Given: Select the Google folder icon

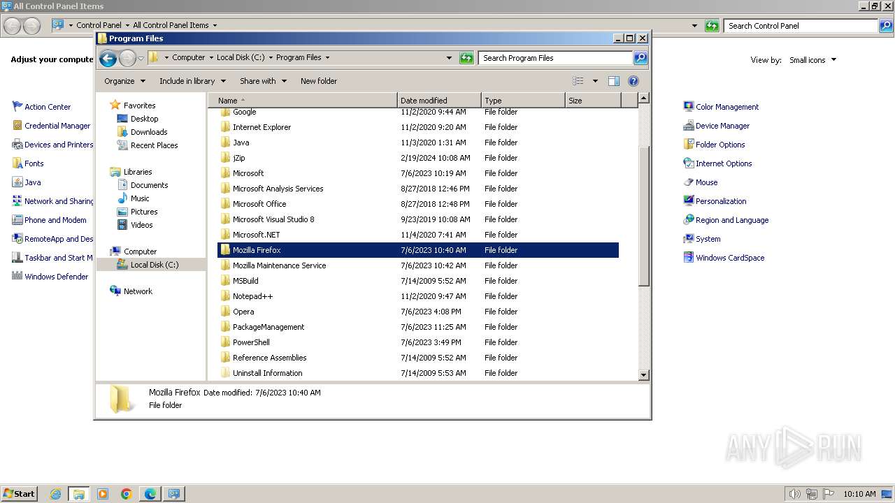Looking at the screenshot, I should [225, 112].
